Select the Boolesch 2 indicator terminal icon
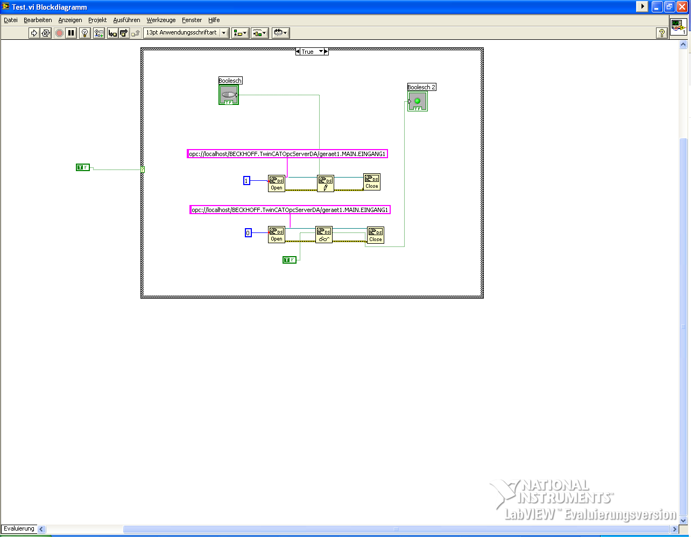This screenshot has height=537, width=691. pyautogui.click(x=418, y=101)
